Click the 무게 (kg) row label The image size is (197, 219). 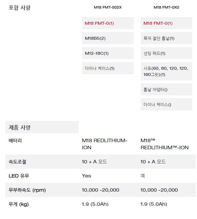pyautogui.click(x=19, y=204)
